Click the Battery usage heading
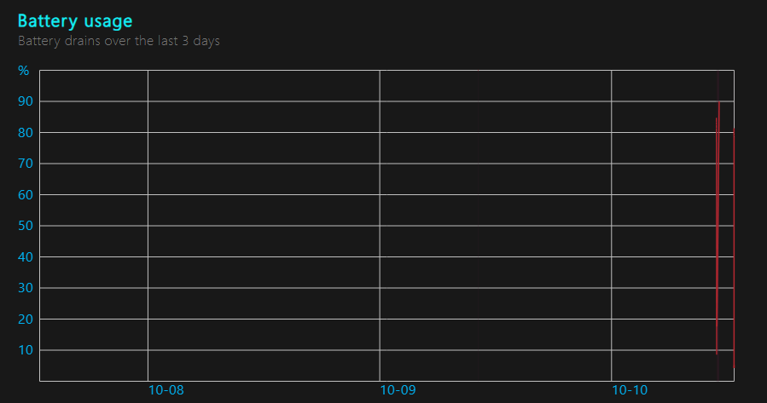 click(x=75, y=20)
